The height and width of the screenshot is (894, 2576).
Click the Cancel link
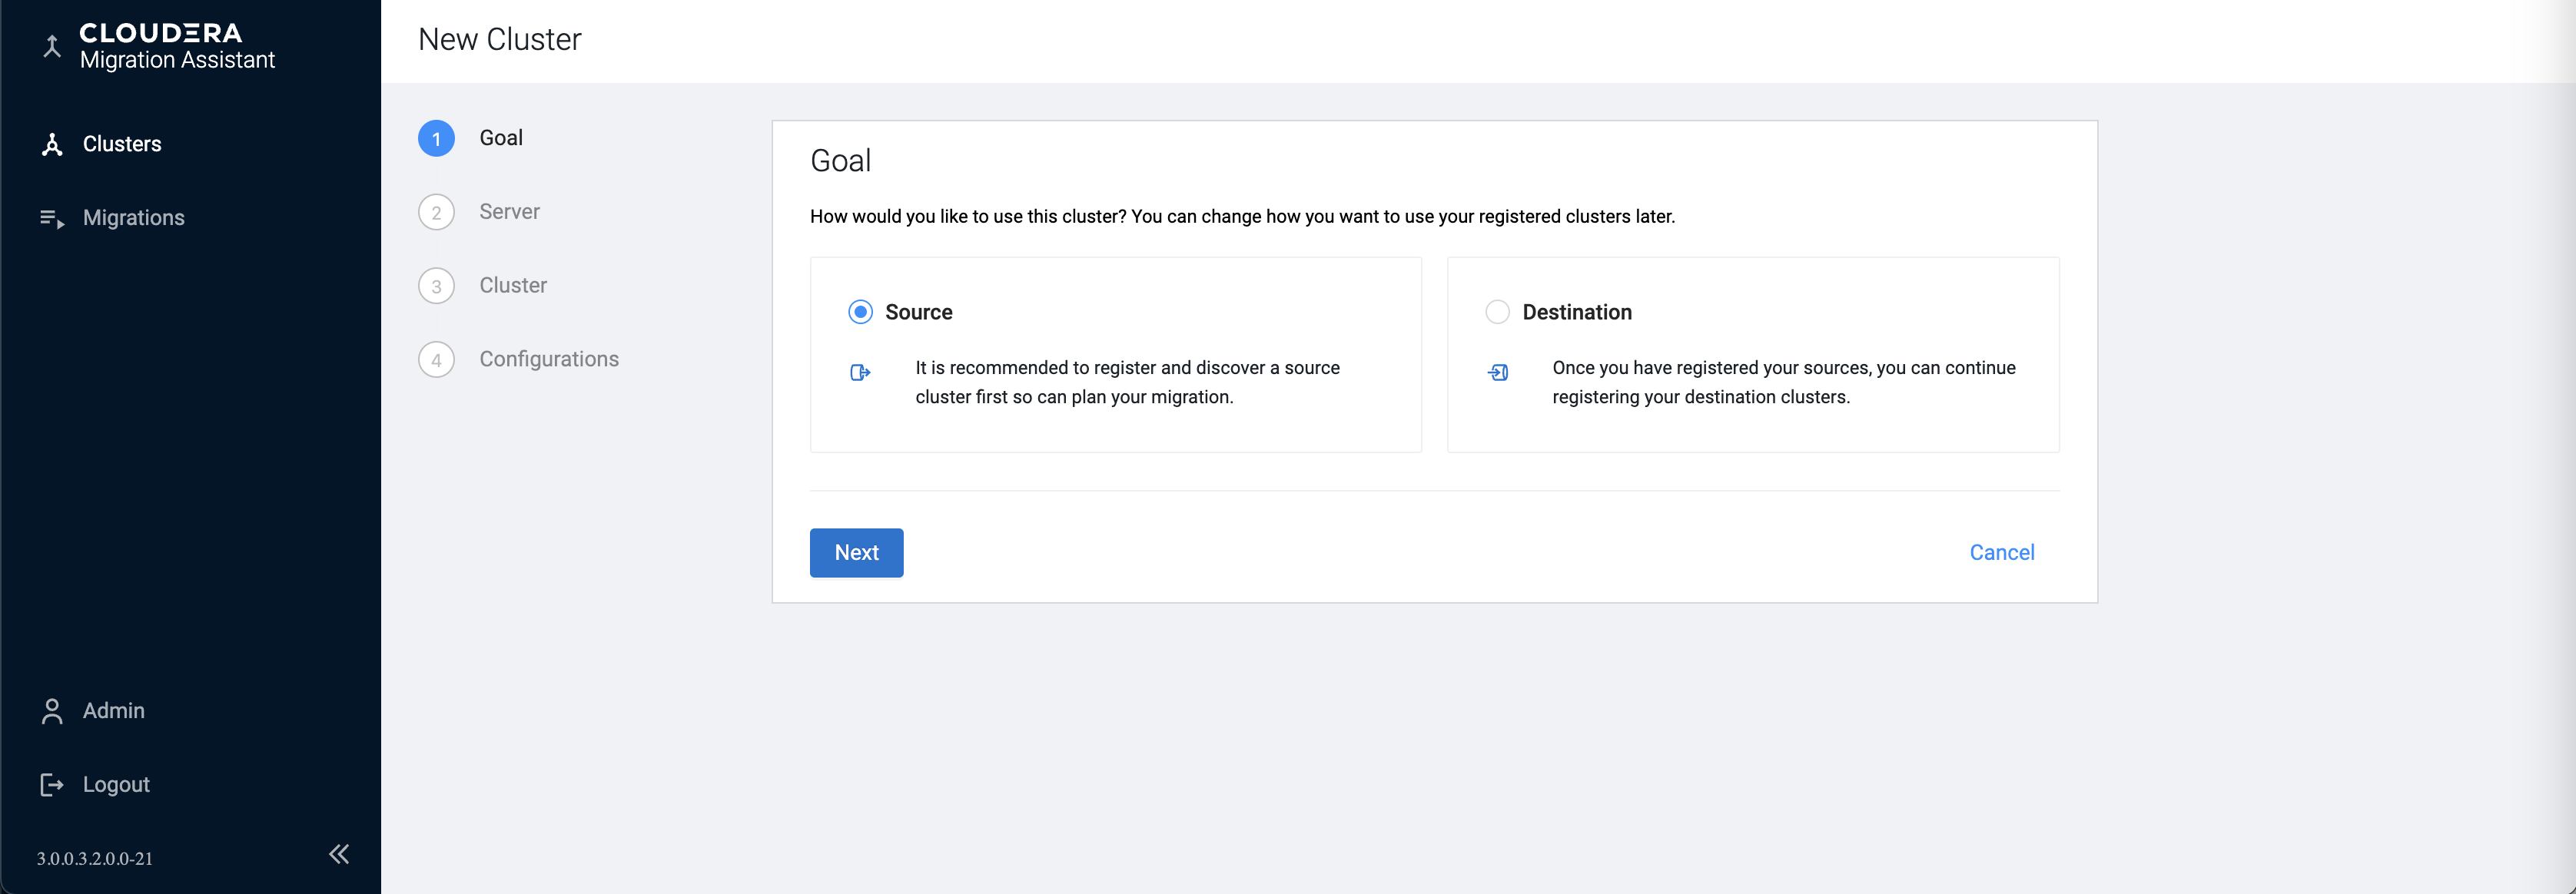point(2001,554)
